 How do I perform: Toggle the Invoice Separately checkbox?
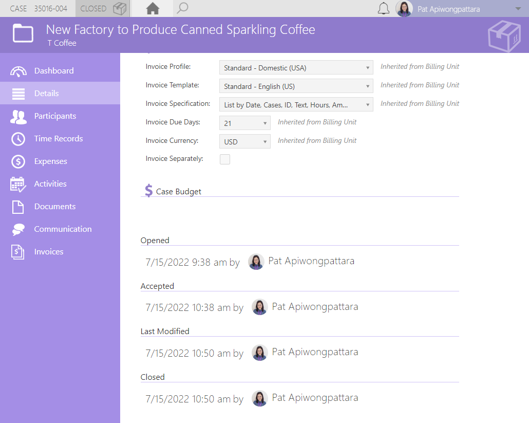tap(225, 159)
